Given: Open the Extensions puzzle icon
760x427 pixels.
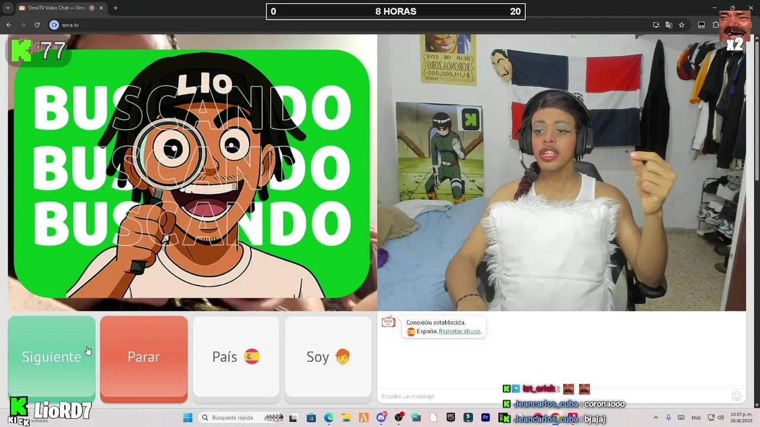Looking at the screenshot, I should [x=715, y=25].
